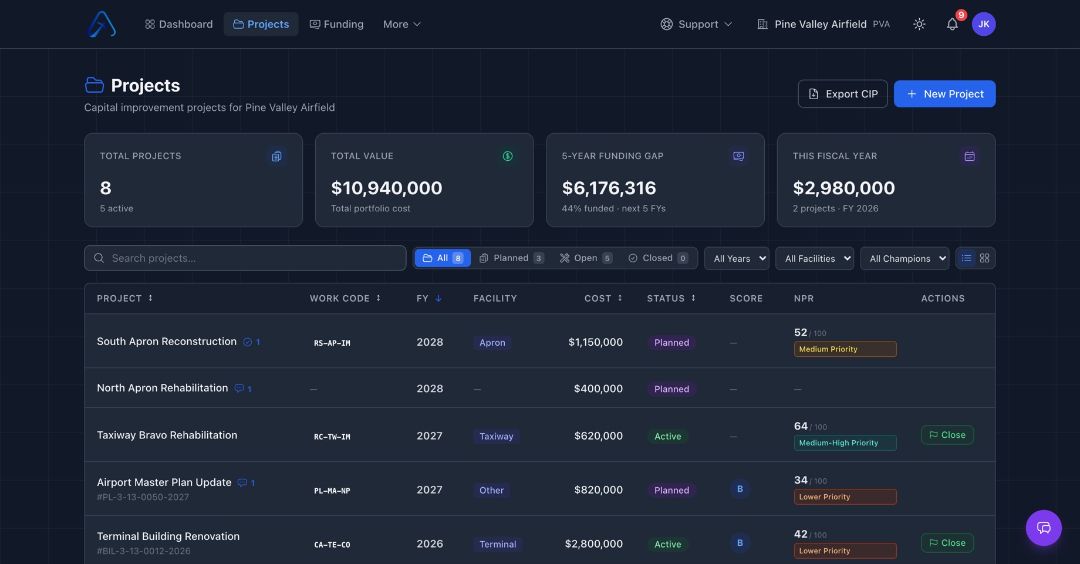The height and width of the screenshot is (564, 1080).
Task: Toggle light theme sun icon
Action: 919,24
